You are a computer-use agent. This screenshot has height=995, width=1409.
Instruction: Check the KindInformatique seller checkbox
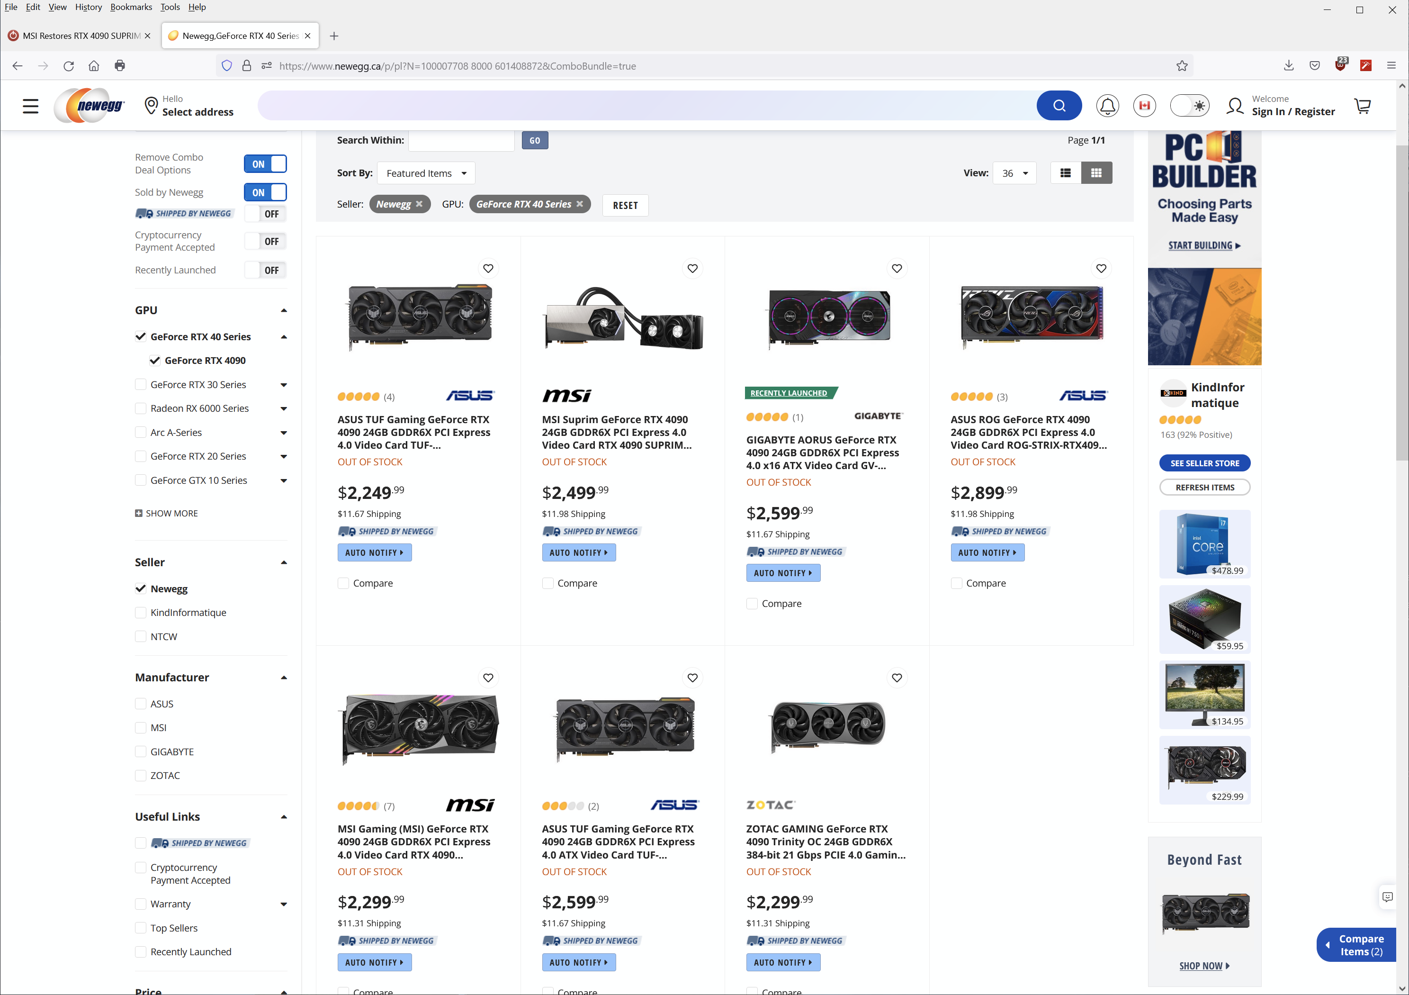coord(141,613)
